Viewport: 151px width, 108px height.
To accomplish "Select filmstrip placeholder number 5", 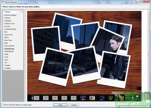I will pyautogui.click(x=55, y=98).
